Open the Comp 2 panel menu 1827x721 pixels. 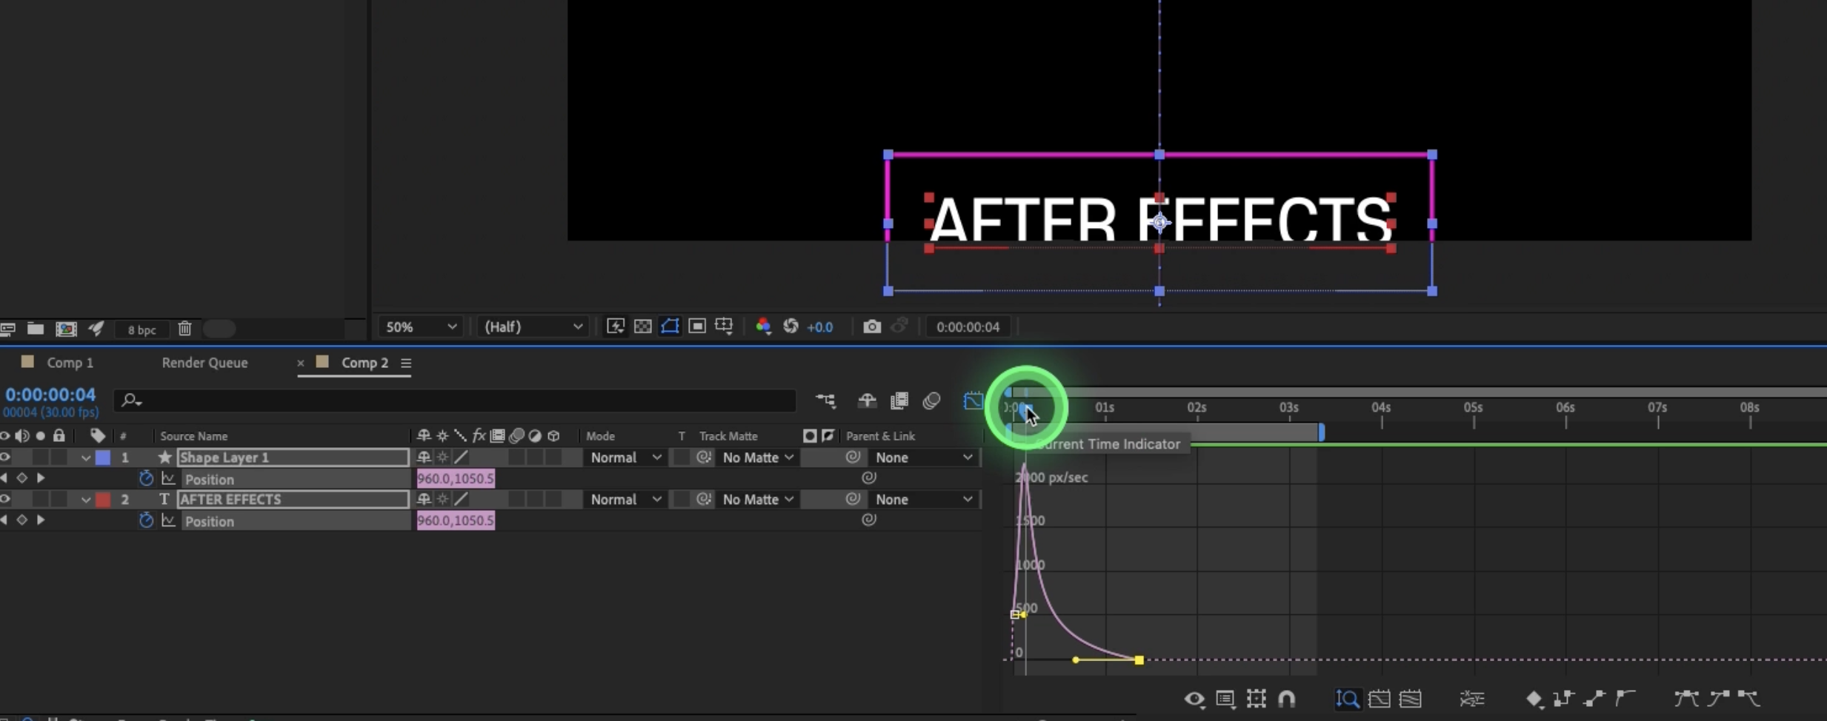(x=406, y=363)
